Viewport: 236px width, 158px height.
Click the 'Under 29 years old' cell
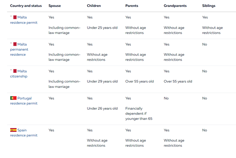coord(102,81)
